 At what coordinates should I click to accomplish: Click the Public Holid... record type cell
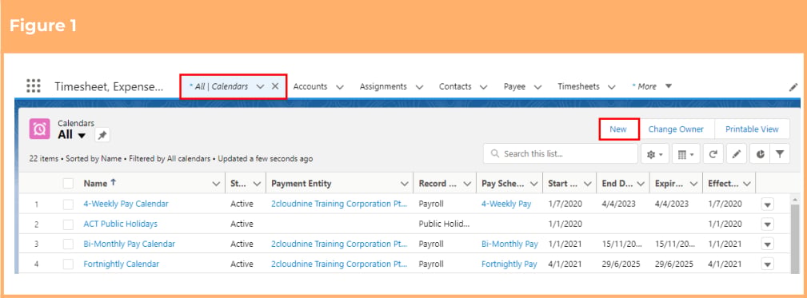pos(444,224)
